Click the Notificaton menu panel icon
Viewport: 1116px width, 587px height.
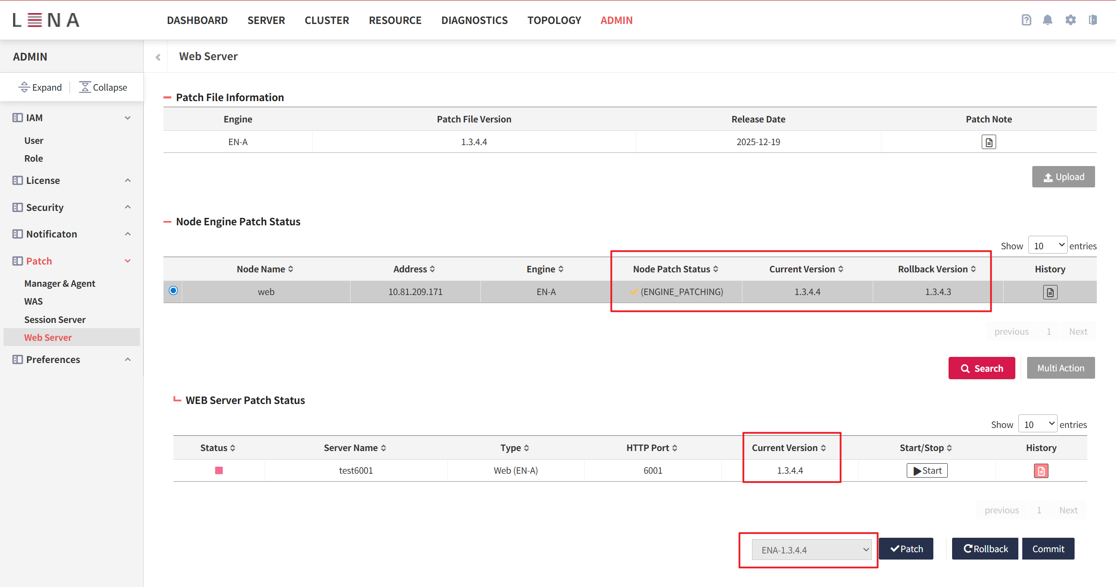click(x=17, y=234)
